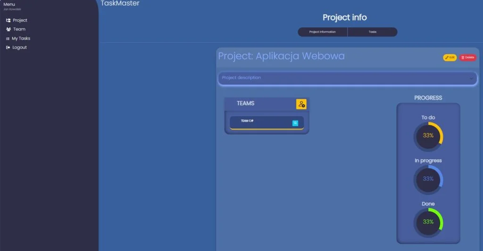Edit the project with yellow Edit button

click(x=450, y=57)
